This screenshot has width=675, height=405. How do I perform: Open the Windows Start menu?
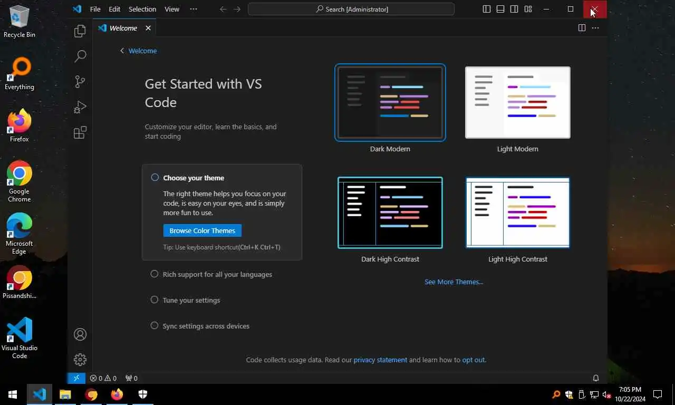[13, 394]
